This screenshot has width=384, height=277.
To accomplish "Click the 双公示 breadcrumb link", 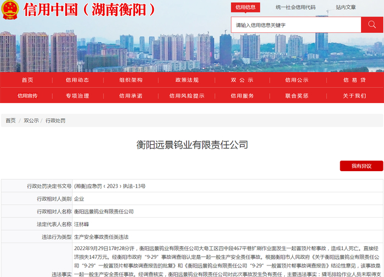I will tap(31, 121).
